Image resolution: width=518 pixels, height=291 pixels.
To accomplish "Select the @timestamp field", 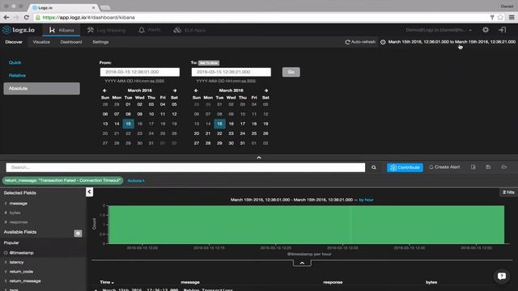I will click(x=22, y=253).
